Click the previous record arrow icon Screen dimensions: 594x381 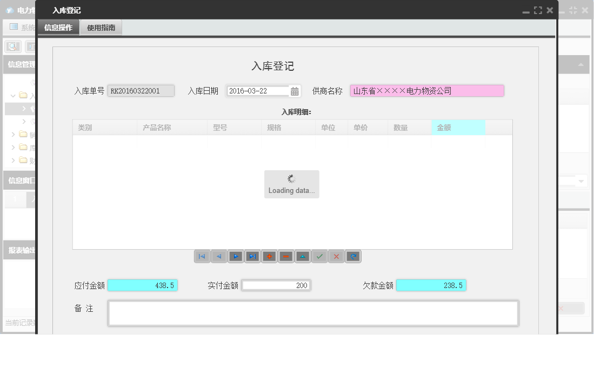pos(219,256)
